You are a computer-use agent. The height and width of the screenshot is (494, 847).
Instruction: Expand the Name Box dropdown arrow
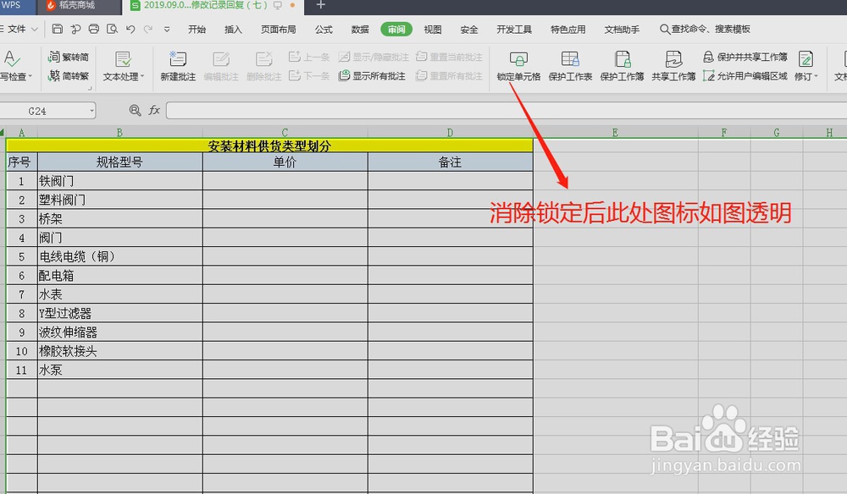(91, 111)
